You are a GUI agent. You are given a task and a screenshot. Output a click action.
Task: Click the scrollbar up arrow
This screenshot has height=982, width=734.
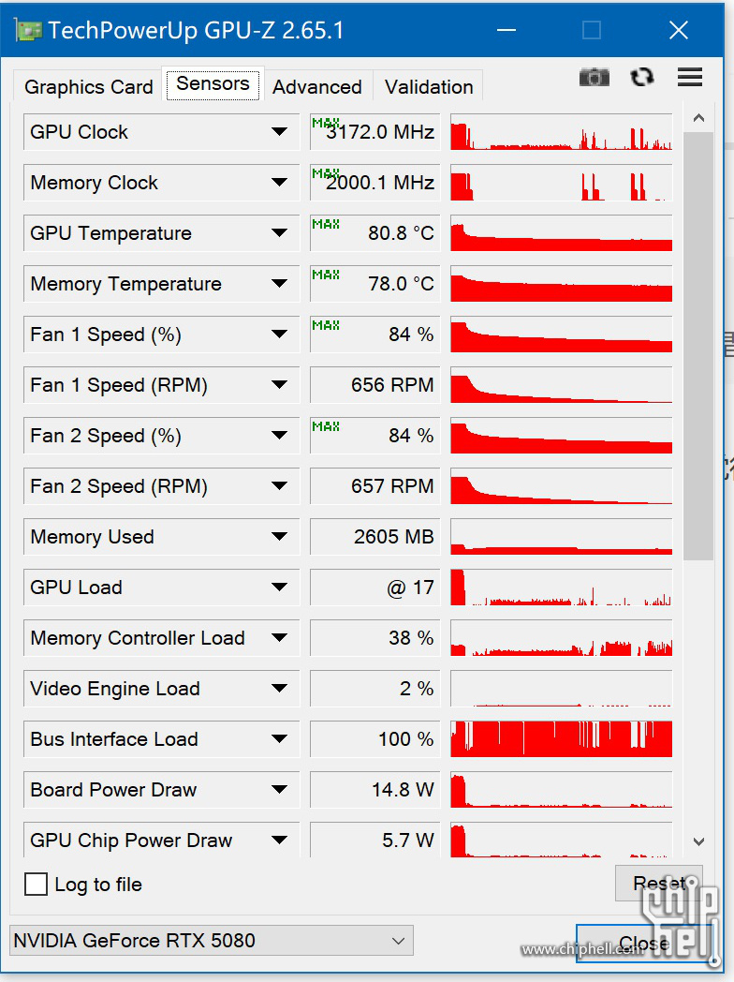pos(699,118)
